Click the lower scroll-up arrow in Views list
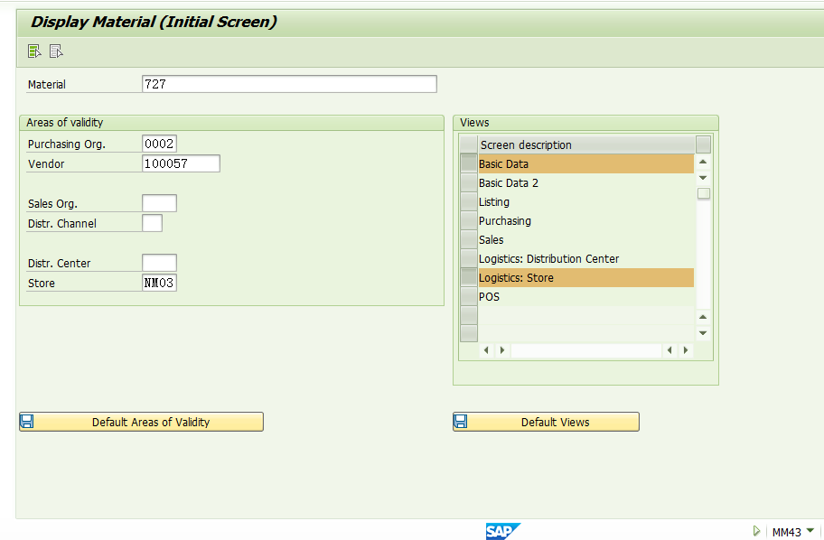 (703, 317)
